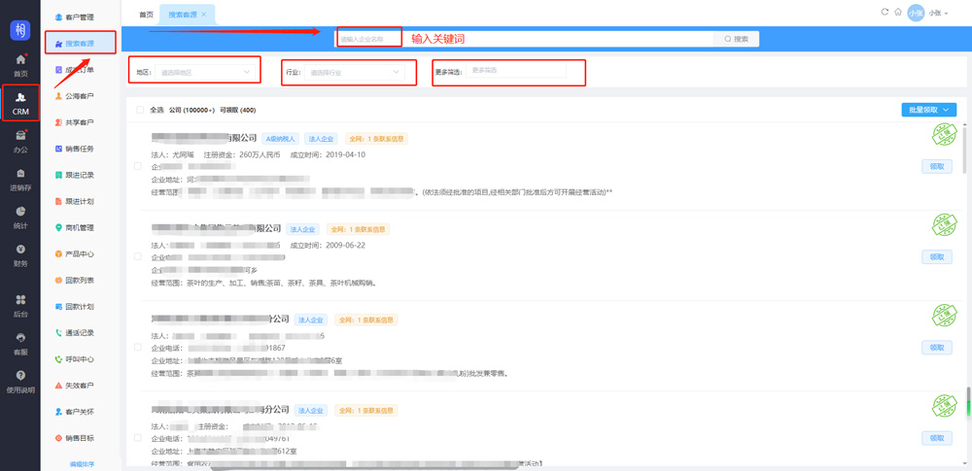This screenshot has width=972, height=471.
Task: Open the 地区 region dropdown
Action: point(205,73)
